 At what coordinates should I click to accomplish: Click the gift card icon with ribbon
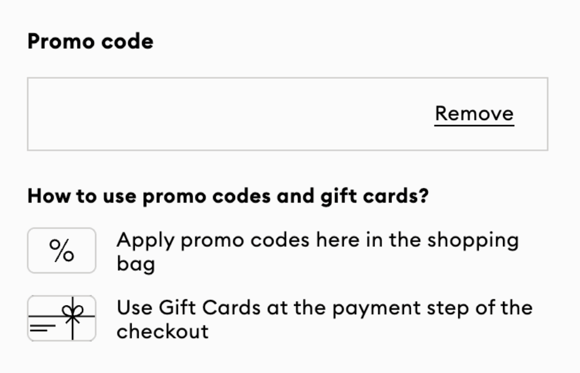pos(62,318)
